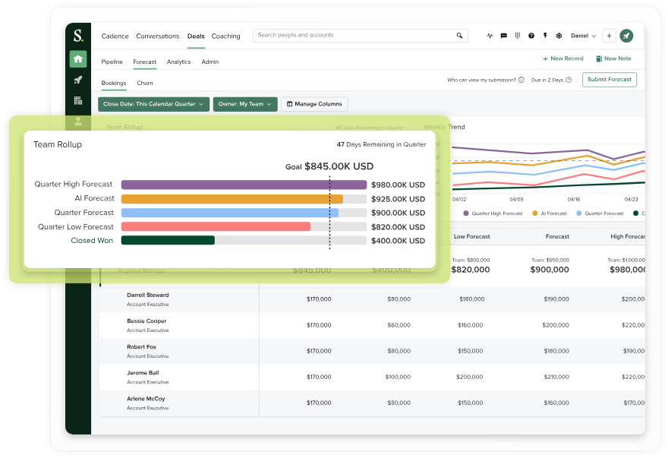Click Who can view my submission text
668x458 pixels.
click(481, 81)
